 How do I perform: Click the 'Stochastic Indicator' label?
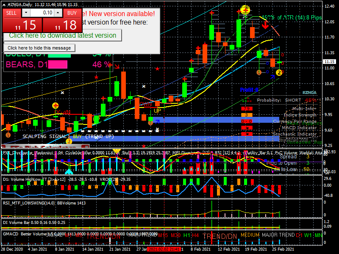pos(295,134)
